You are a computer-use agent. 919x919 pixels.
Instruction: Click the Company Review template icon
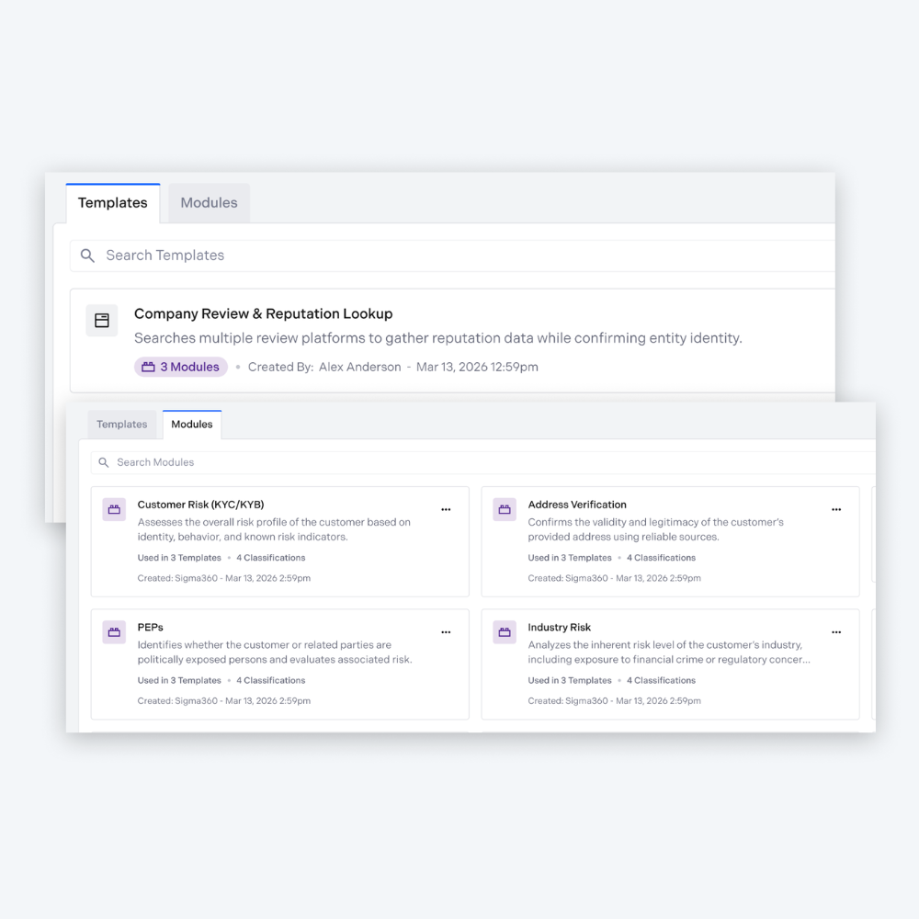(102, 321)
